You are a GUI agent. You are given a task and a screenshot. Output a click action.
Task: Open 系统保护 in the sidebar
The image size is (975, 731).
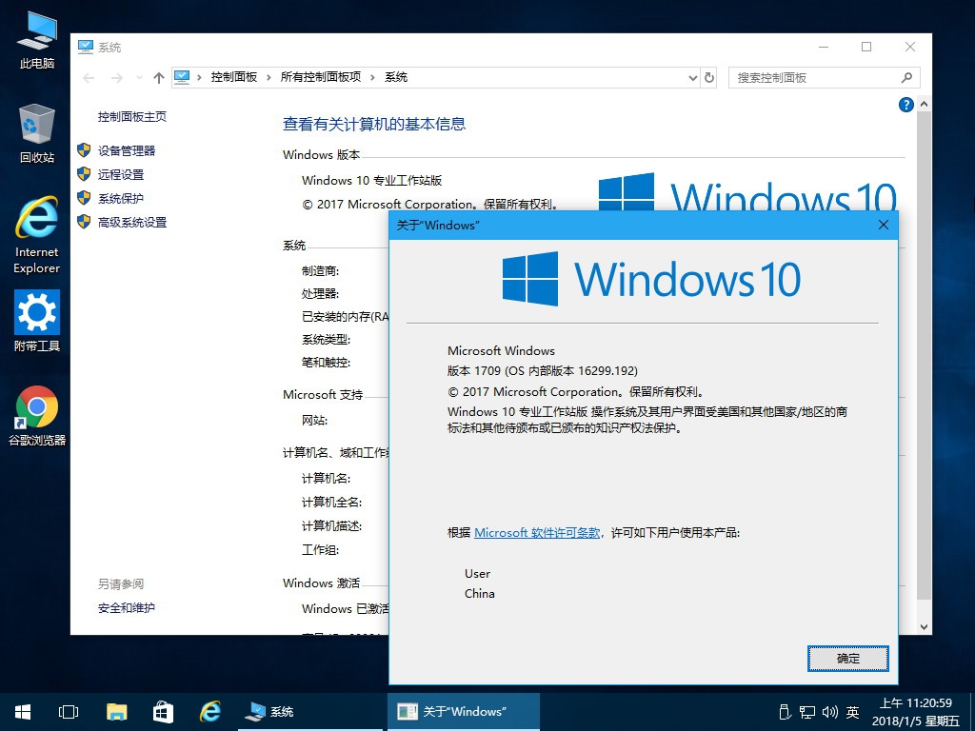pos(121,198)
